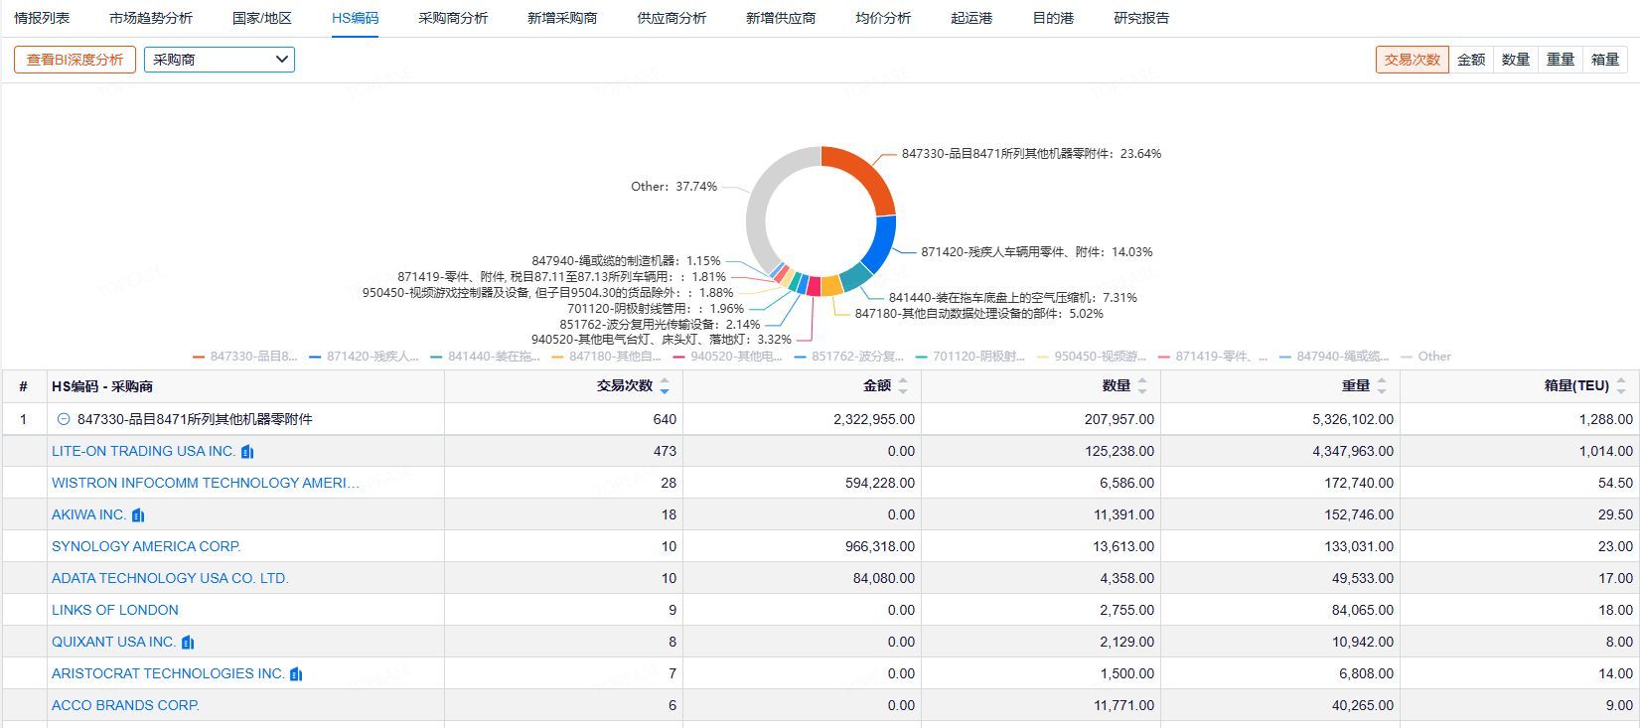This screenshot has height=728, width=1640.
Task: Open ARISTOCRAT TECHNOLOGIES INC. link
Action: coord(168,673)
